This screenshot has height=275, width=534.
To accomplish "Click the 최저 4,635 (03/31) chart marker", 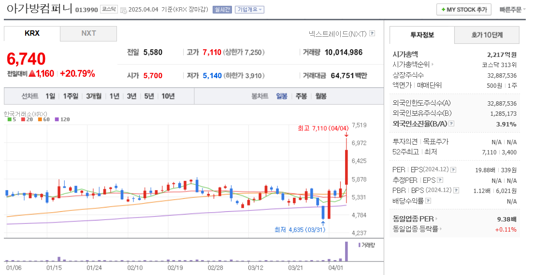I will tap(300, 230).
